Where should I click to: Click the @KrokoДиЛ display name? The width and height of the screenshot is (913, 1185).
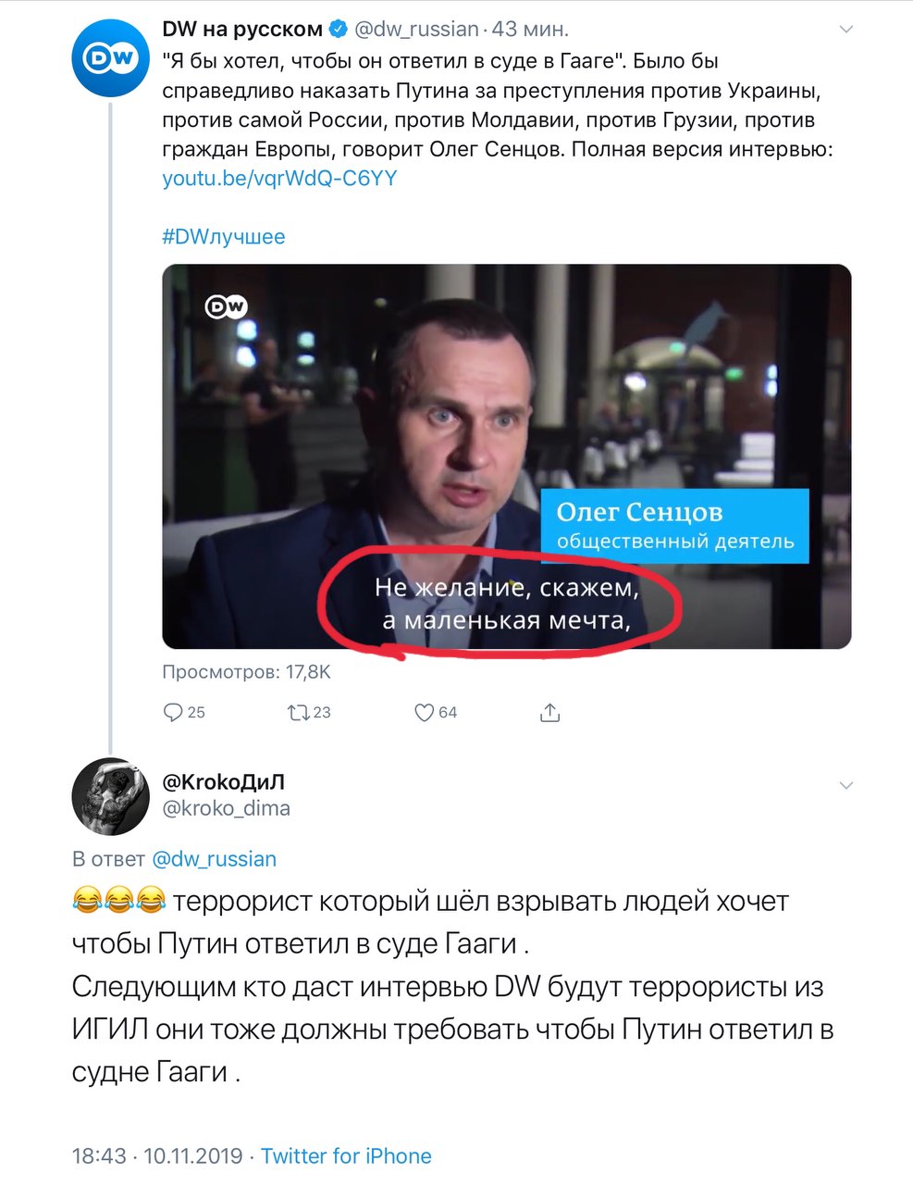(224, 782)
